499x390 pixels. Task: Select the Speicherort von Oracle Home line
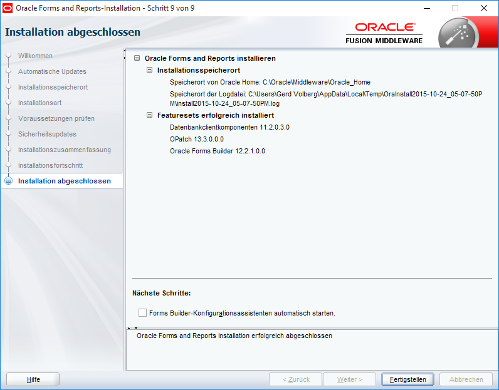click(x=270, y=82)
